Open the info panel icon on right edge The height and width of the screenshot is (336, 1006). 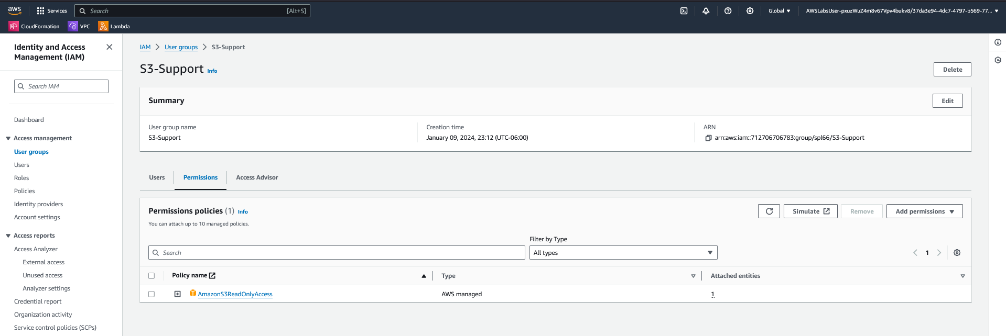point(998,42)
